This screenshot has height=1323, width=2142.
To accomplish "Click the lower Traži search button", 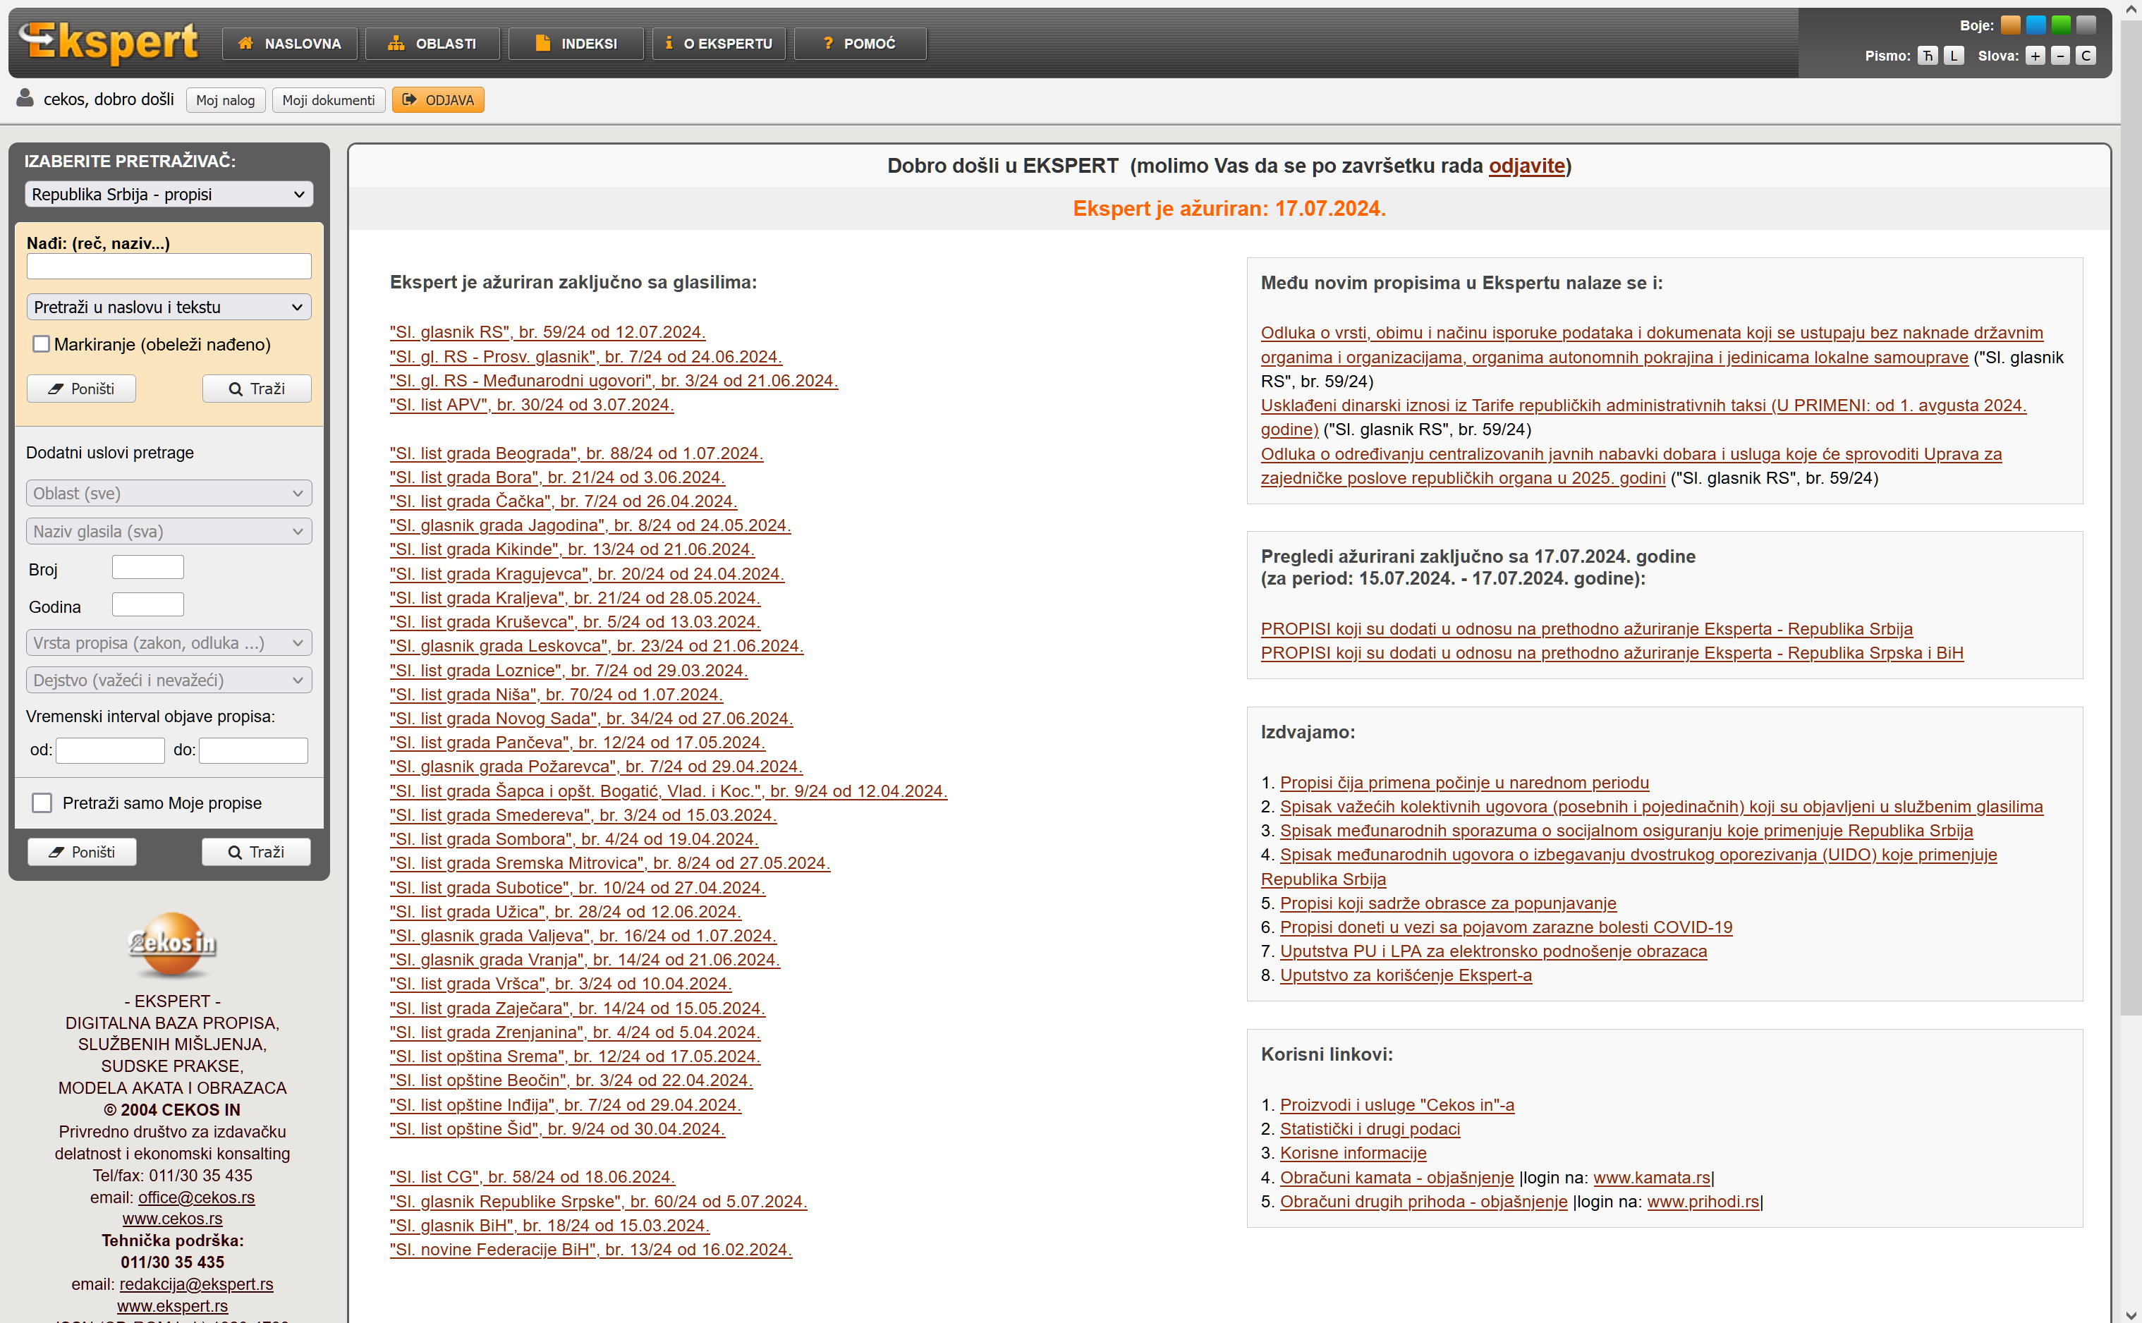I will [x=256, y=852].
